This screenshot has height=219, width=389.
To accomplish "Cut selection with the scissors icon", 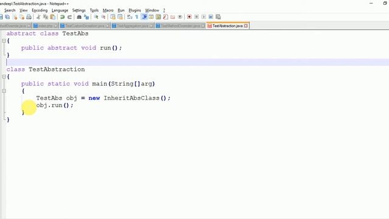I will [38, 17].
